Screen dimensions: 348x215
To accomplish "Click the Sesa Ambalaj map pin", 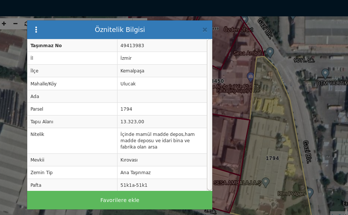I will pos(270,52).
